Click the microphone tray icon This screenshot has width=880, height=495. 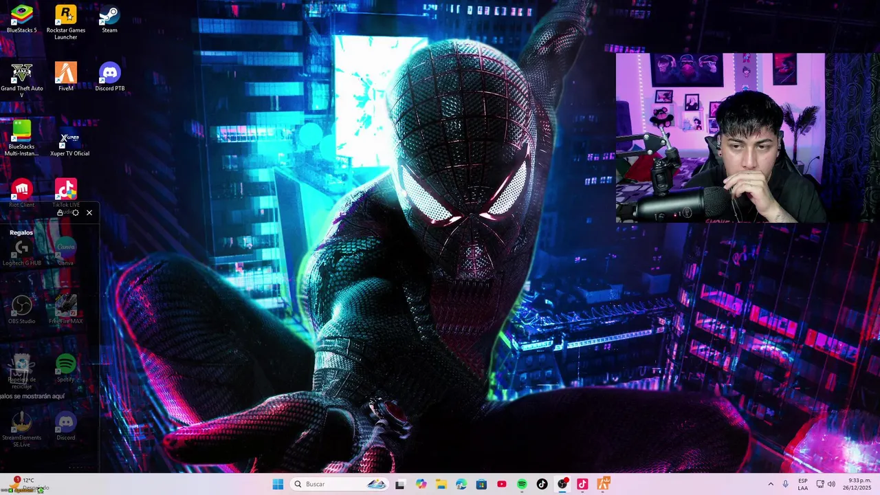click(x=786, y=484)
